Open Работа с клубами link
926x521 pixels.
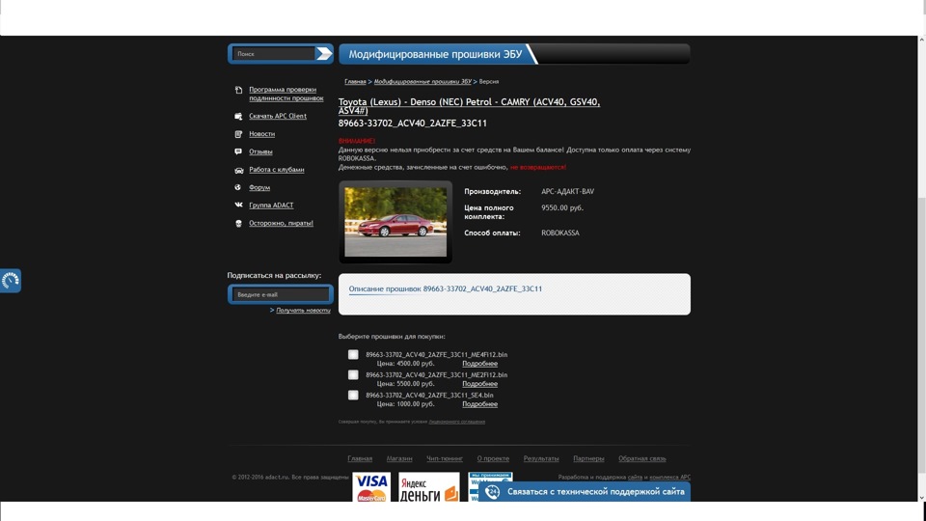[277, 170]
